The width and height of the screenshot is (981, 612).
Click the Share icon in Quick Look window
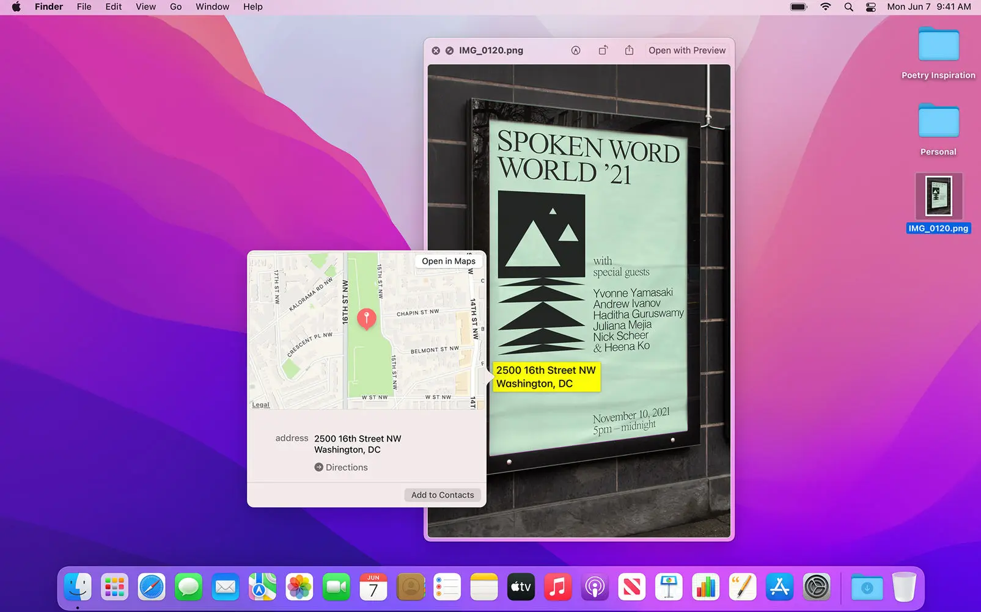tap(629, 50)
